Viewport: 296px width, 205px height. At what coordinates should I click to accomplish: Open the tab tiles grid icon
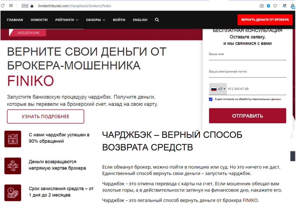tap(11, 5)
